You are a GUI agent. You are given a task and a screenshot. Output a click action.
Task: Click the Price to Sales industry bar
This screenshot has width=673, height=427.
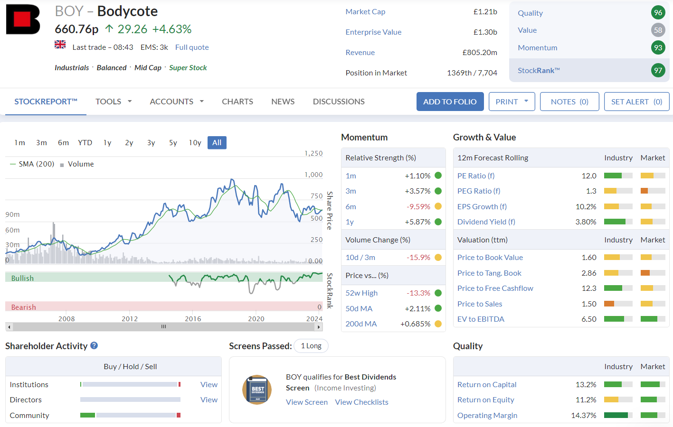(x=618, y=304)
